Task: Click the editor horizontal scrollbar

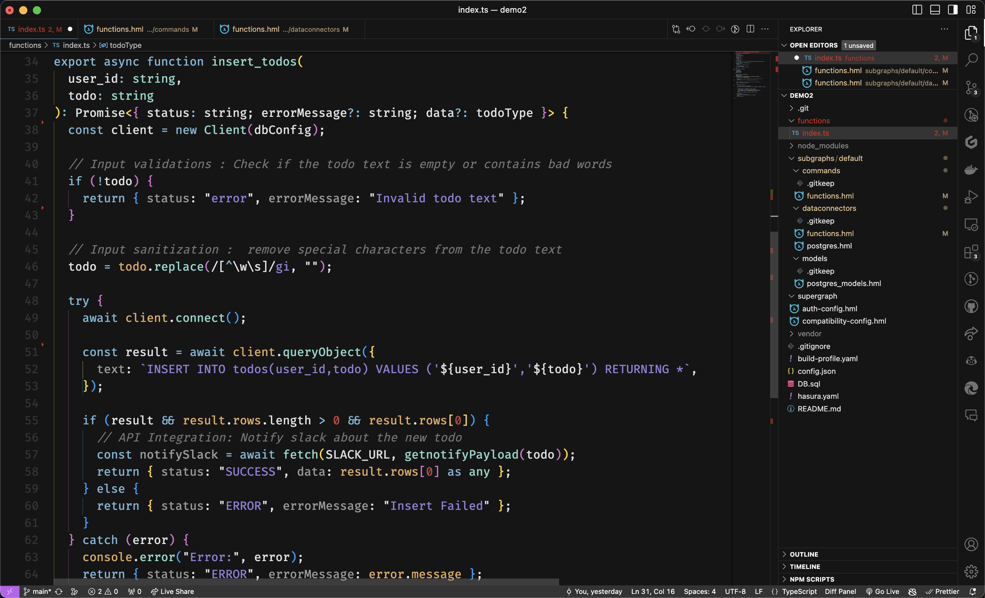Action: (306, 582)
